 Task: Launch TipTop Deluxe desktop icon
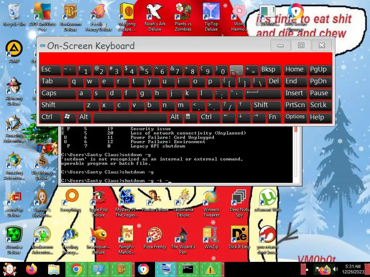pos(211,17)
